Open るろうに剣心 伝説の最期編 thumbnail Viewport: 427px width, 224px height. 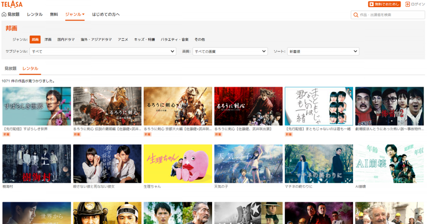(107, 106)
